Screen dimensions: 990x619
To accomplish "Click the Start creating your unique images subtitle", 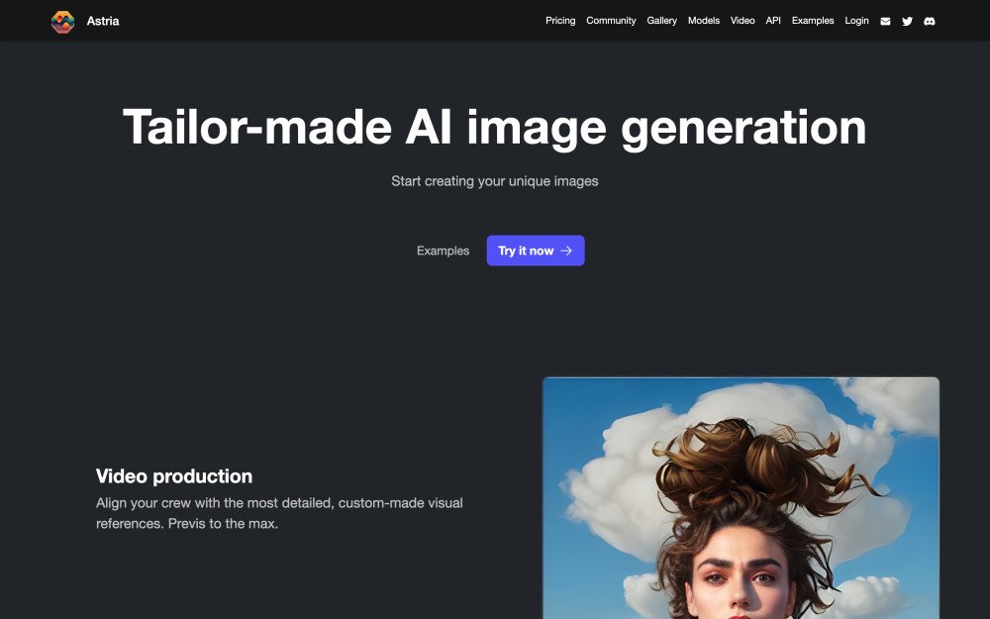I will (494, 181).
